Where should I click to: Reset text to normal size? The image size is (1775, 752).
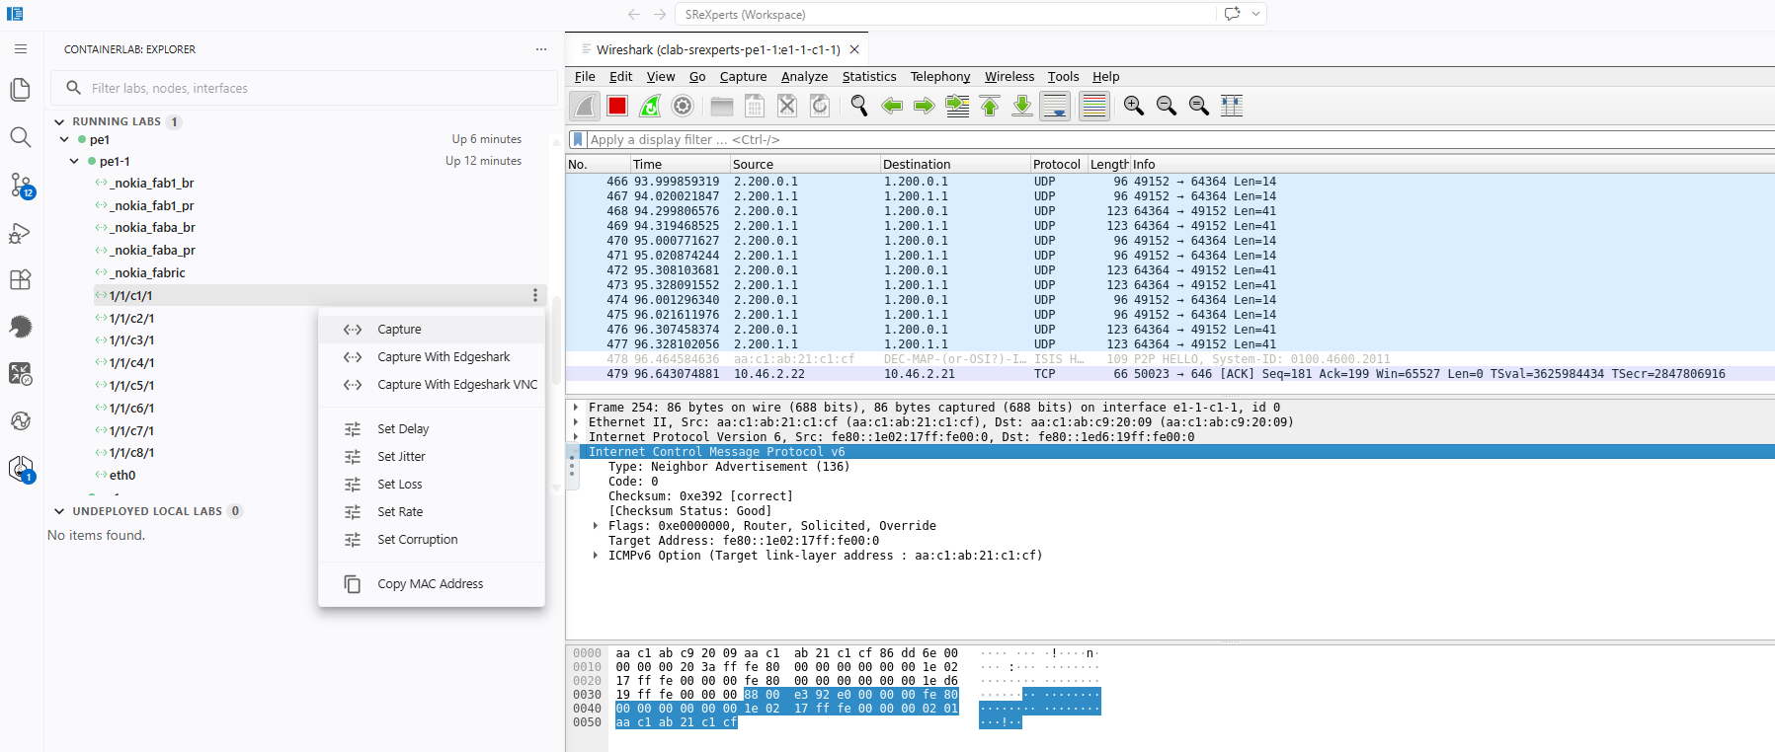(1199, 106)
